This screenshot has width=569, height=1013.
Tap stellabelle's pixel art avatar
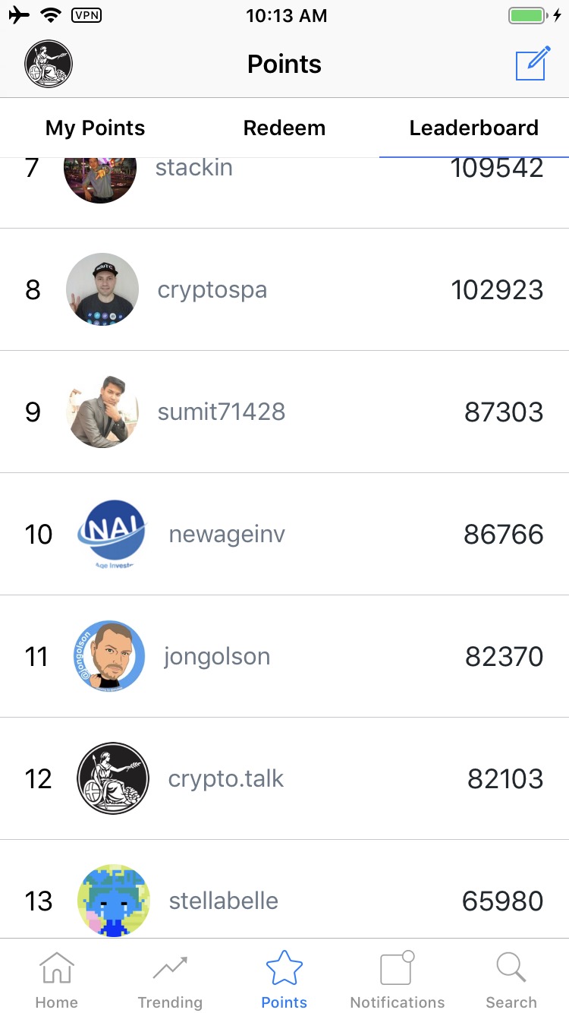click(x=113, y=901)
